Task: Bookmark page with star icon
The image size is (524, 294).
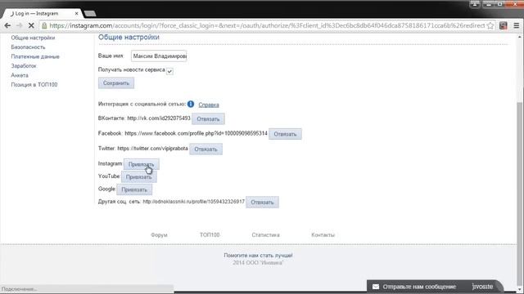Action: coord(490,25)
